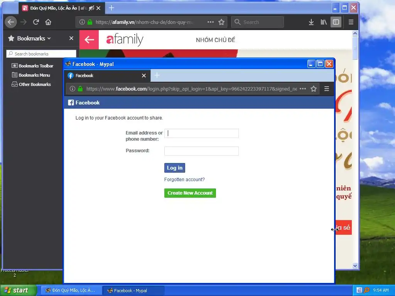Show site information for afamily.vn
This screenshot has height=296, width=395.
(x=82, y=22)
